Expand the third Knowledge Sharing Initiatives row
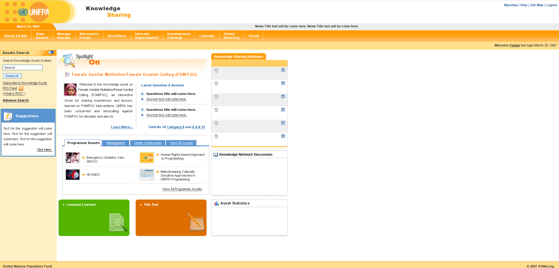 [x=283, y=96]
